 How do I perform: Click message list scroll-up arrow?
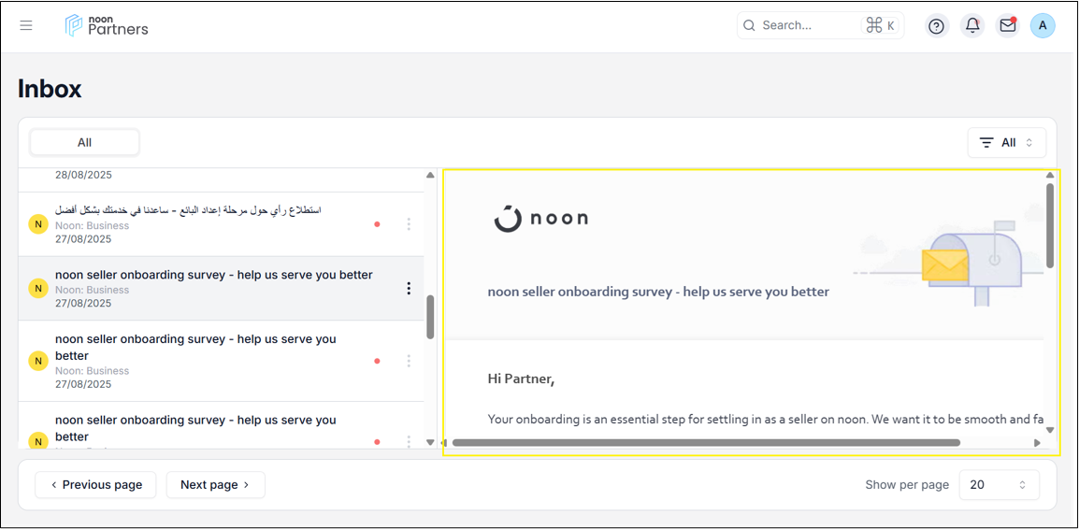tap(430, 176)
